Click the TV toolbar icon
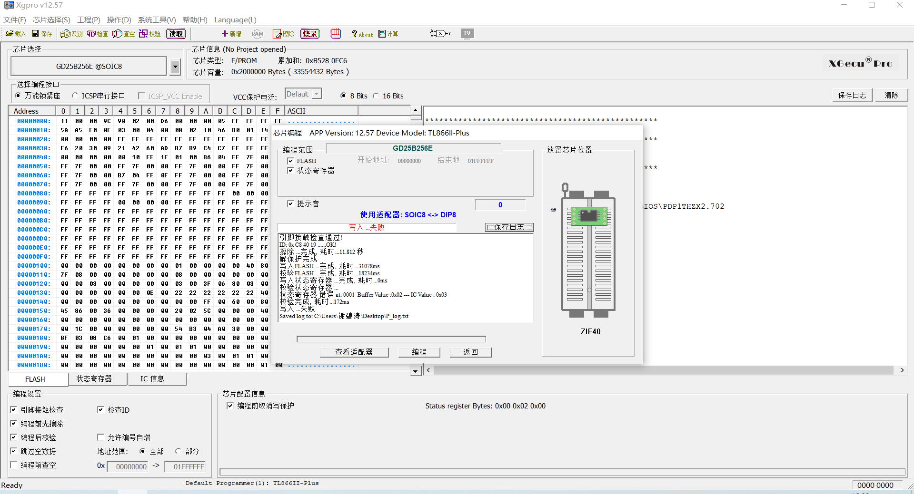Viewport: 914px width, 494px height. pyautogui.click(x=467, y=33)
